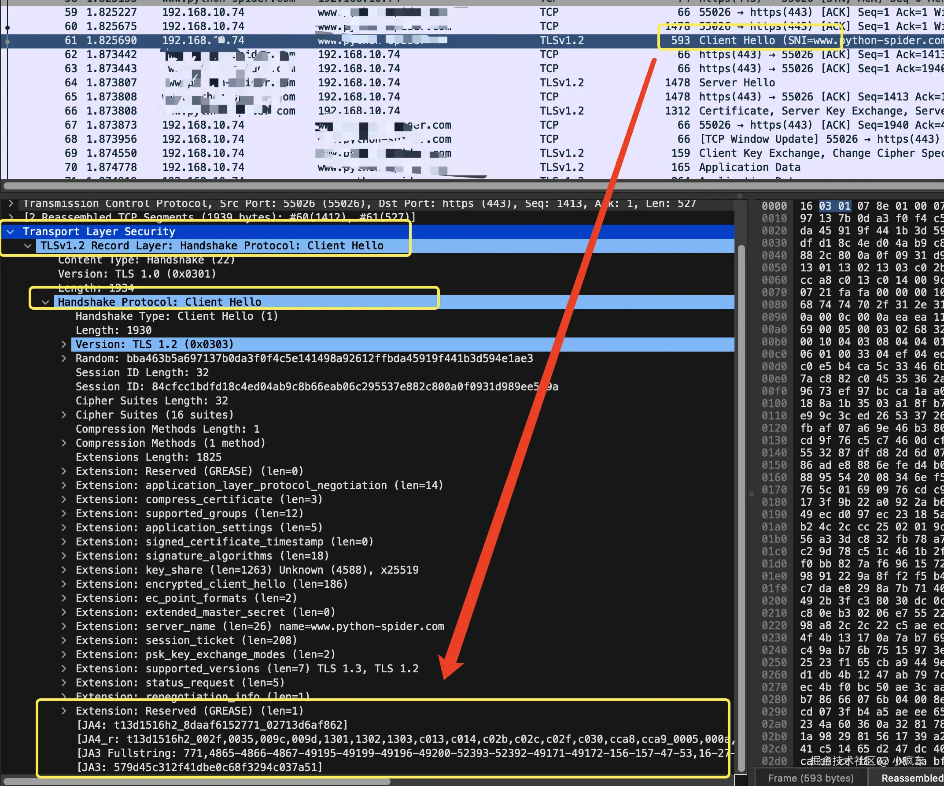Collapse Handshake Protocol: Client Hello node
The image size is (944, 786).
tap(45, 302)
